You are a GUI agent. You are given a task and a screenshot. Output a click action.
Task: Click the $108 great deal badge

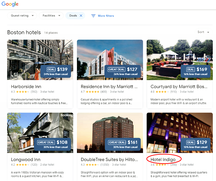pos(52,144)
